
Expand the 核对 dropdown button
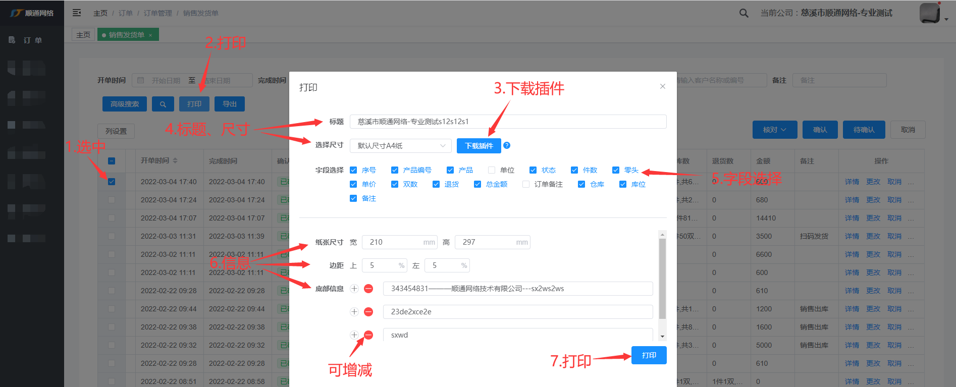pyautogui.click(x=774, y=130)
